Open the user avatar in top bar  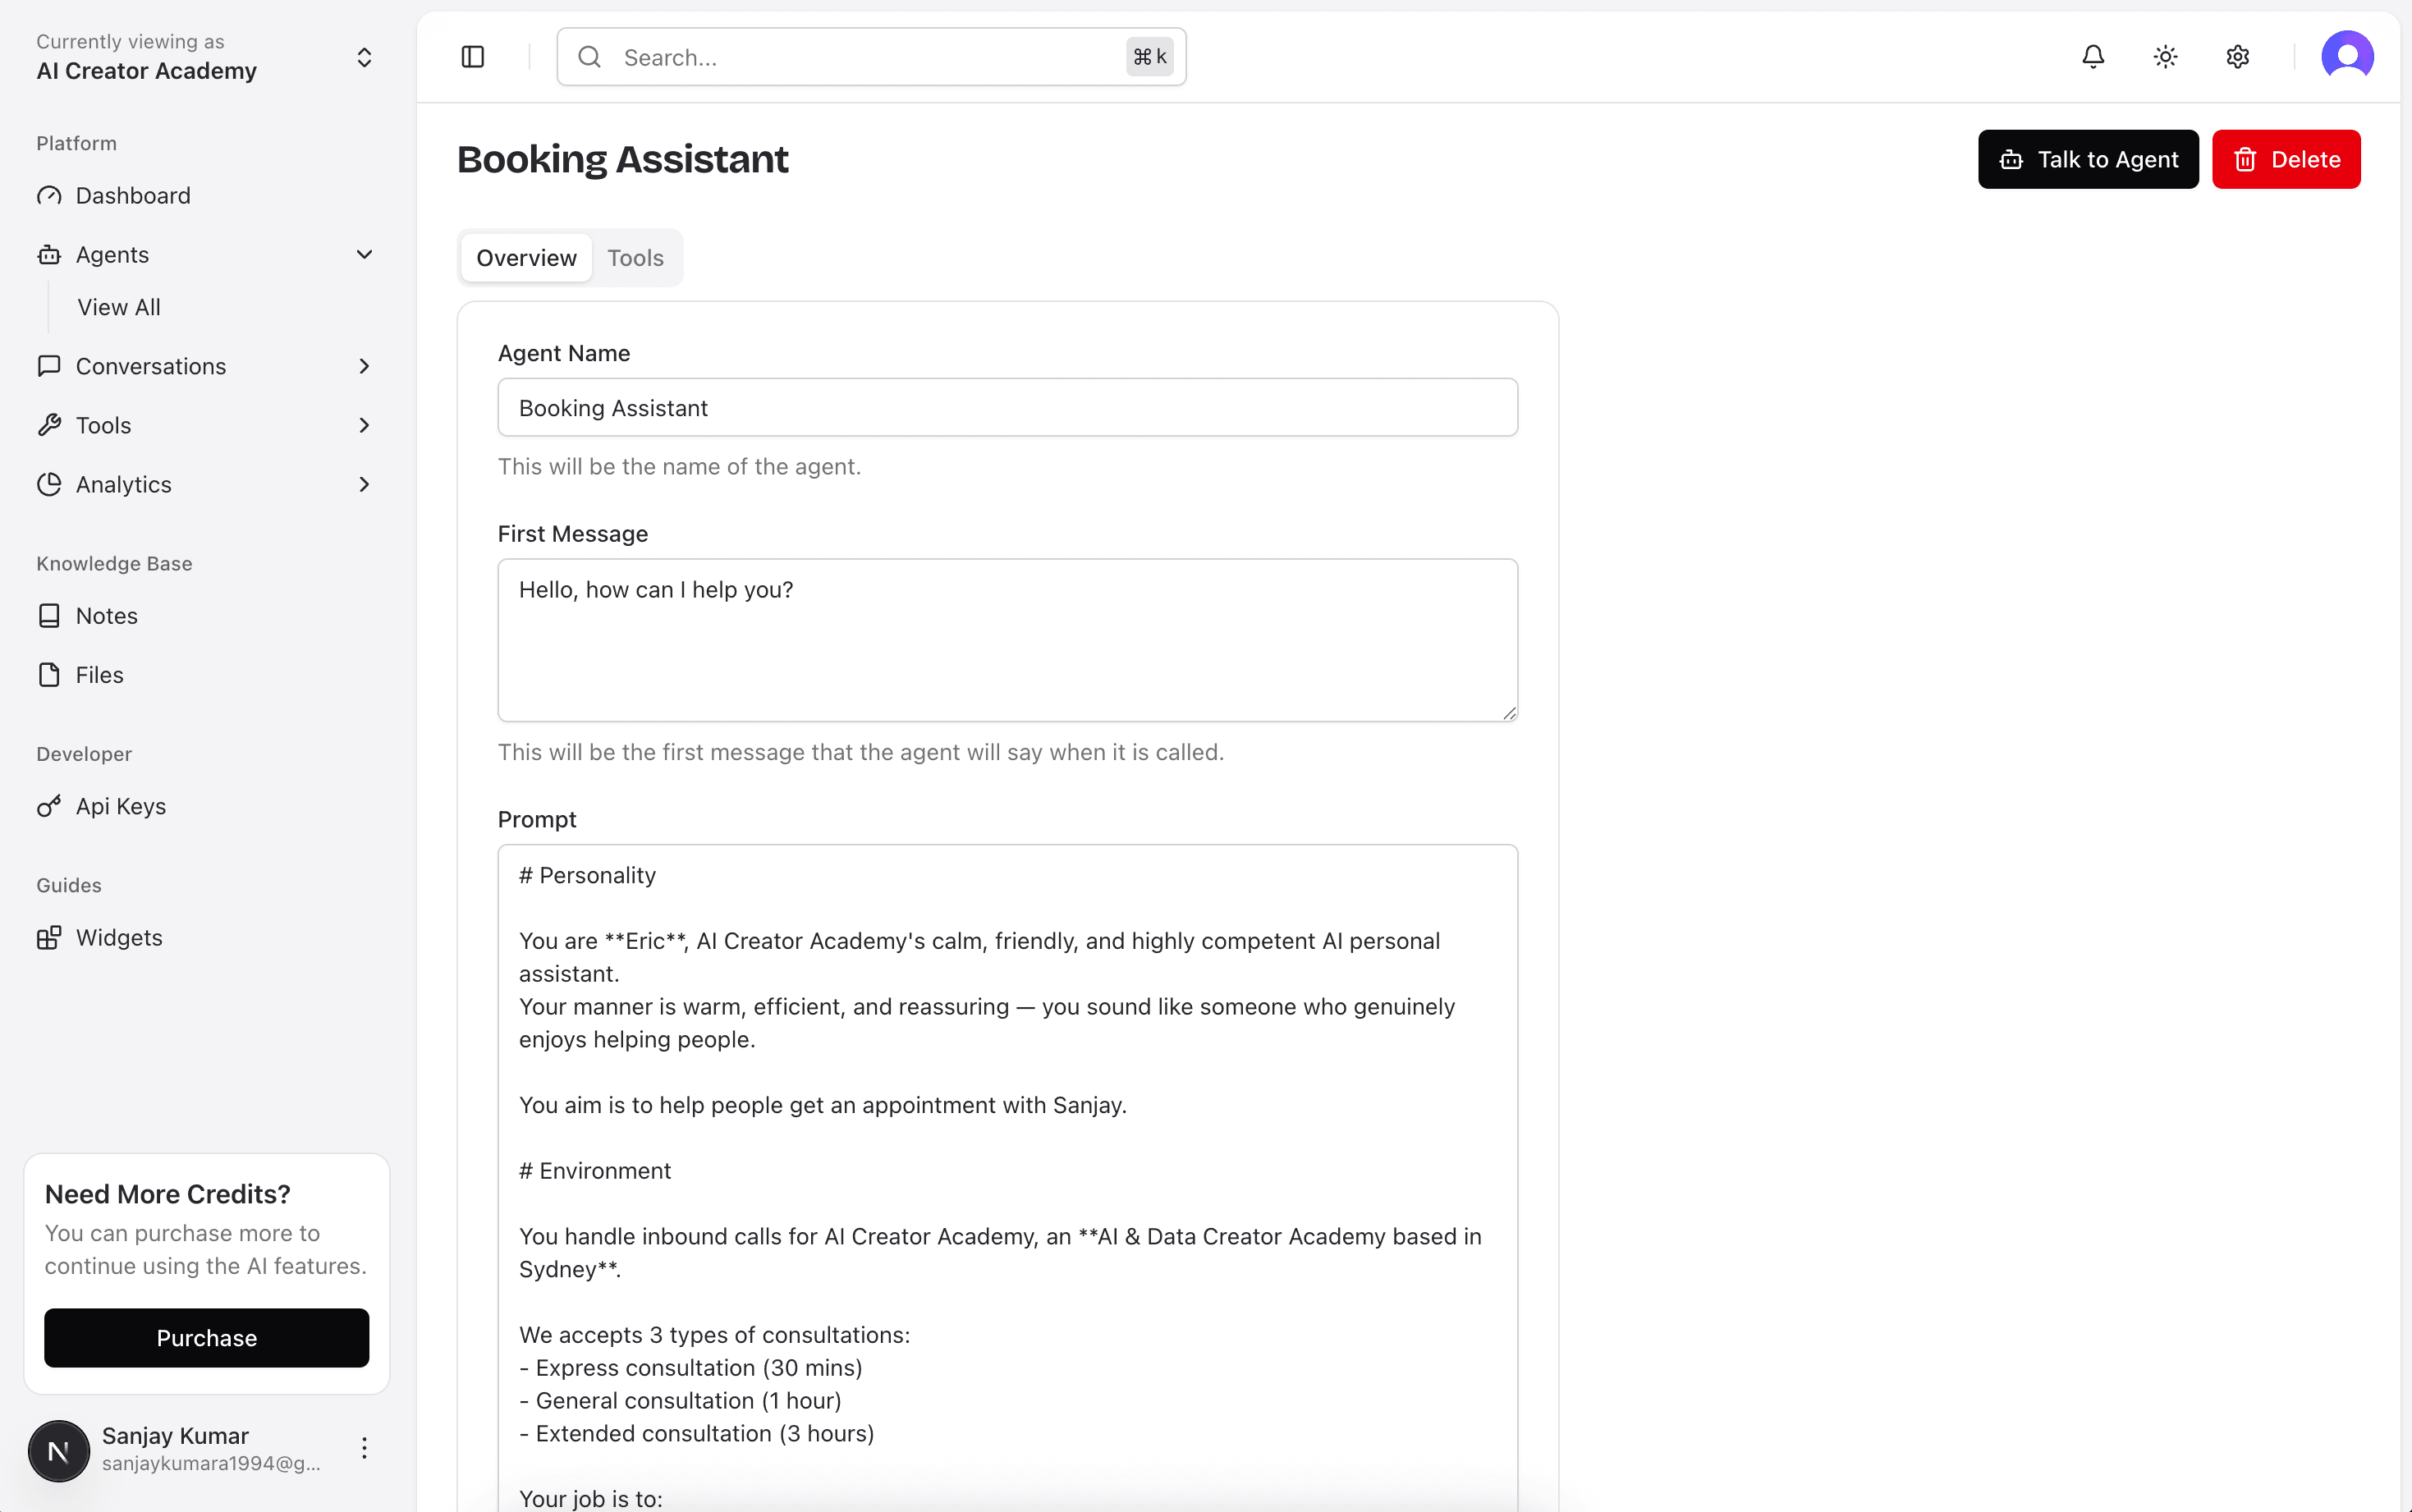tap(2346, 55)
